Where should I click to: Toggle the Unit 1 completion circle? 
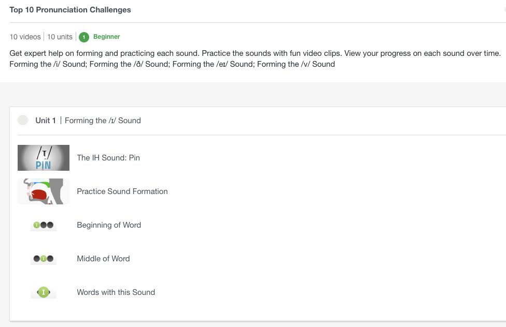click(x=23, y=120)
